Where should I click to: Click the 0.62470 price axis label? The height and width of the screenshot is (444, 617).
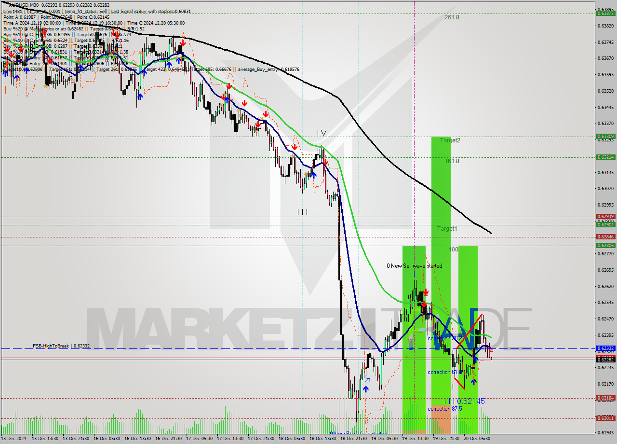pos(605,319)
